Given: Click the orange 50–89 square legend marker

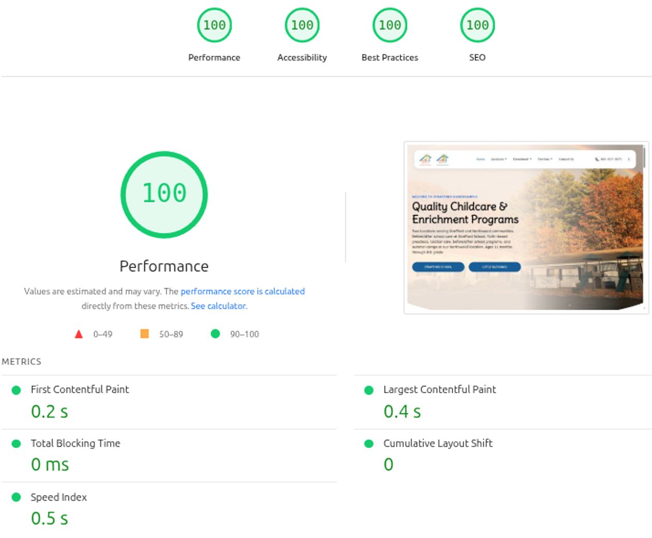Looking at the screenshot, I should click(145, 334).
